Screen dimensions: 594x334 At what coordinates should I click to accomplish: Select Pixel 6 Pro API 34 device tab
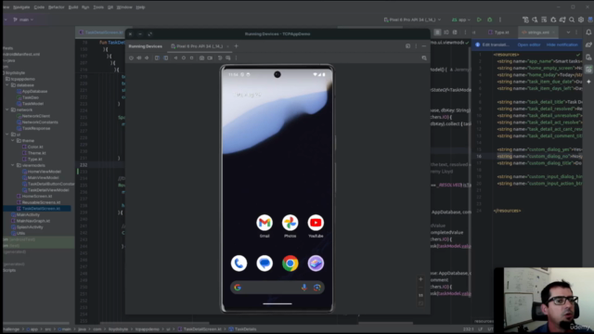coord(200,46)
